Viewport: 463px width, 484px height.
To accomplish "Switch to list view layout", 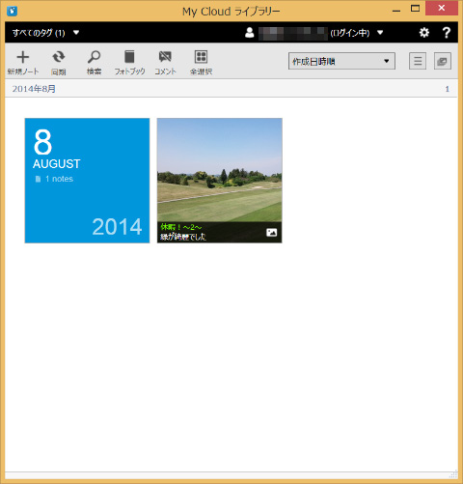I will pyautogui.click(x=418, y=61).
